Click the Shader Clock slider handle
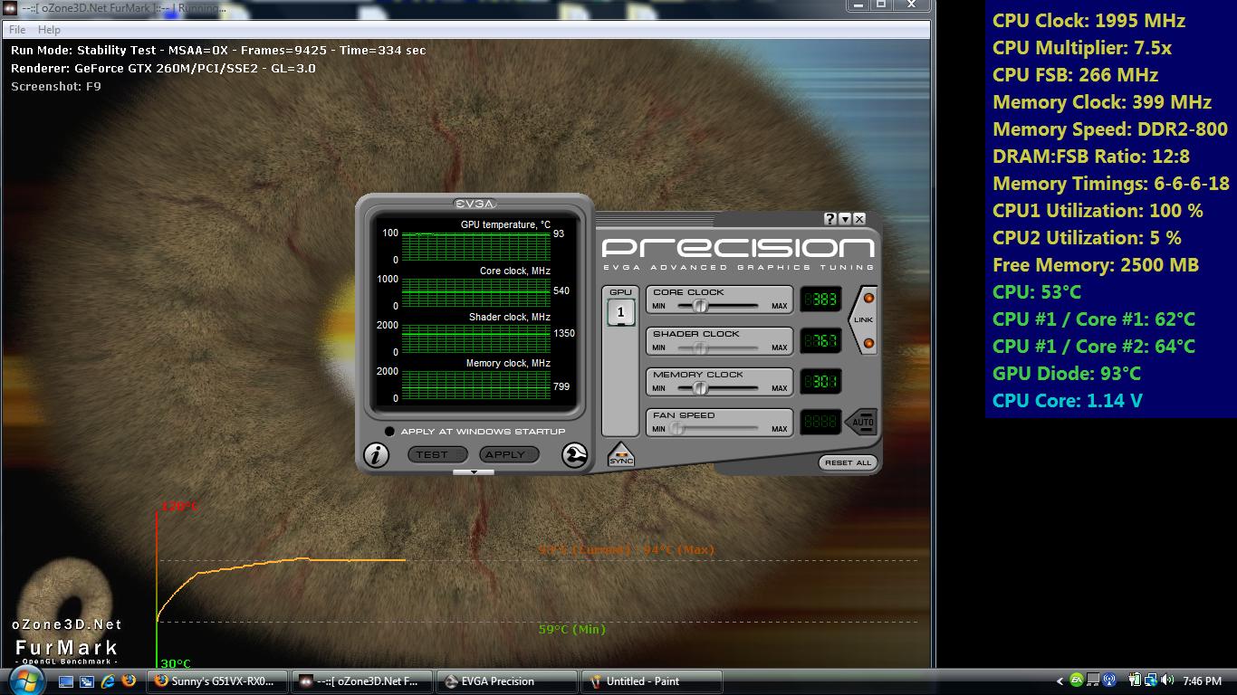1237x695 pixels. point(700,347)
